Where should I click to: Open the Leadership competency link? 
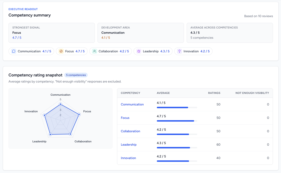coord(129,145)
